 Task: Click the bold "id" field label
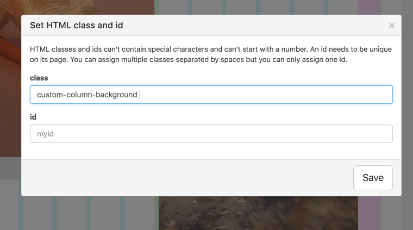click(33, 117)
